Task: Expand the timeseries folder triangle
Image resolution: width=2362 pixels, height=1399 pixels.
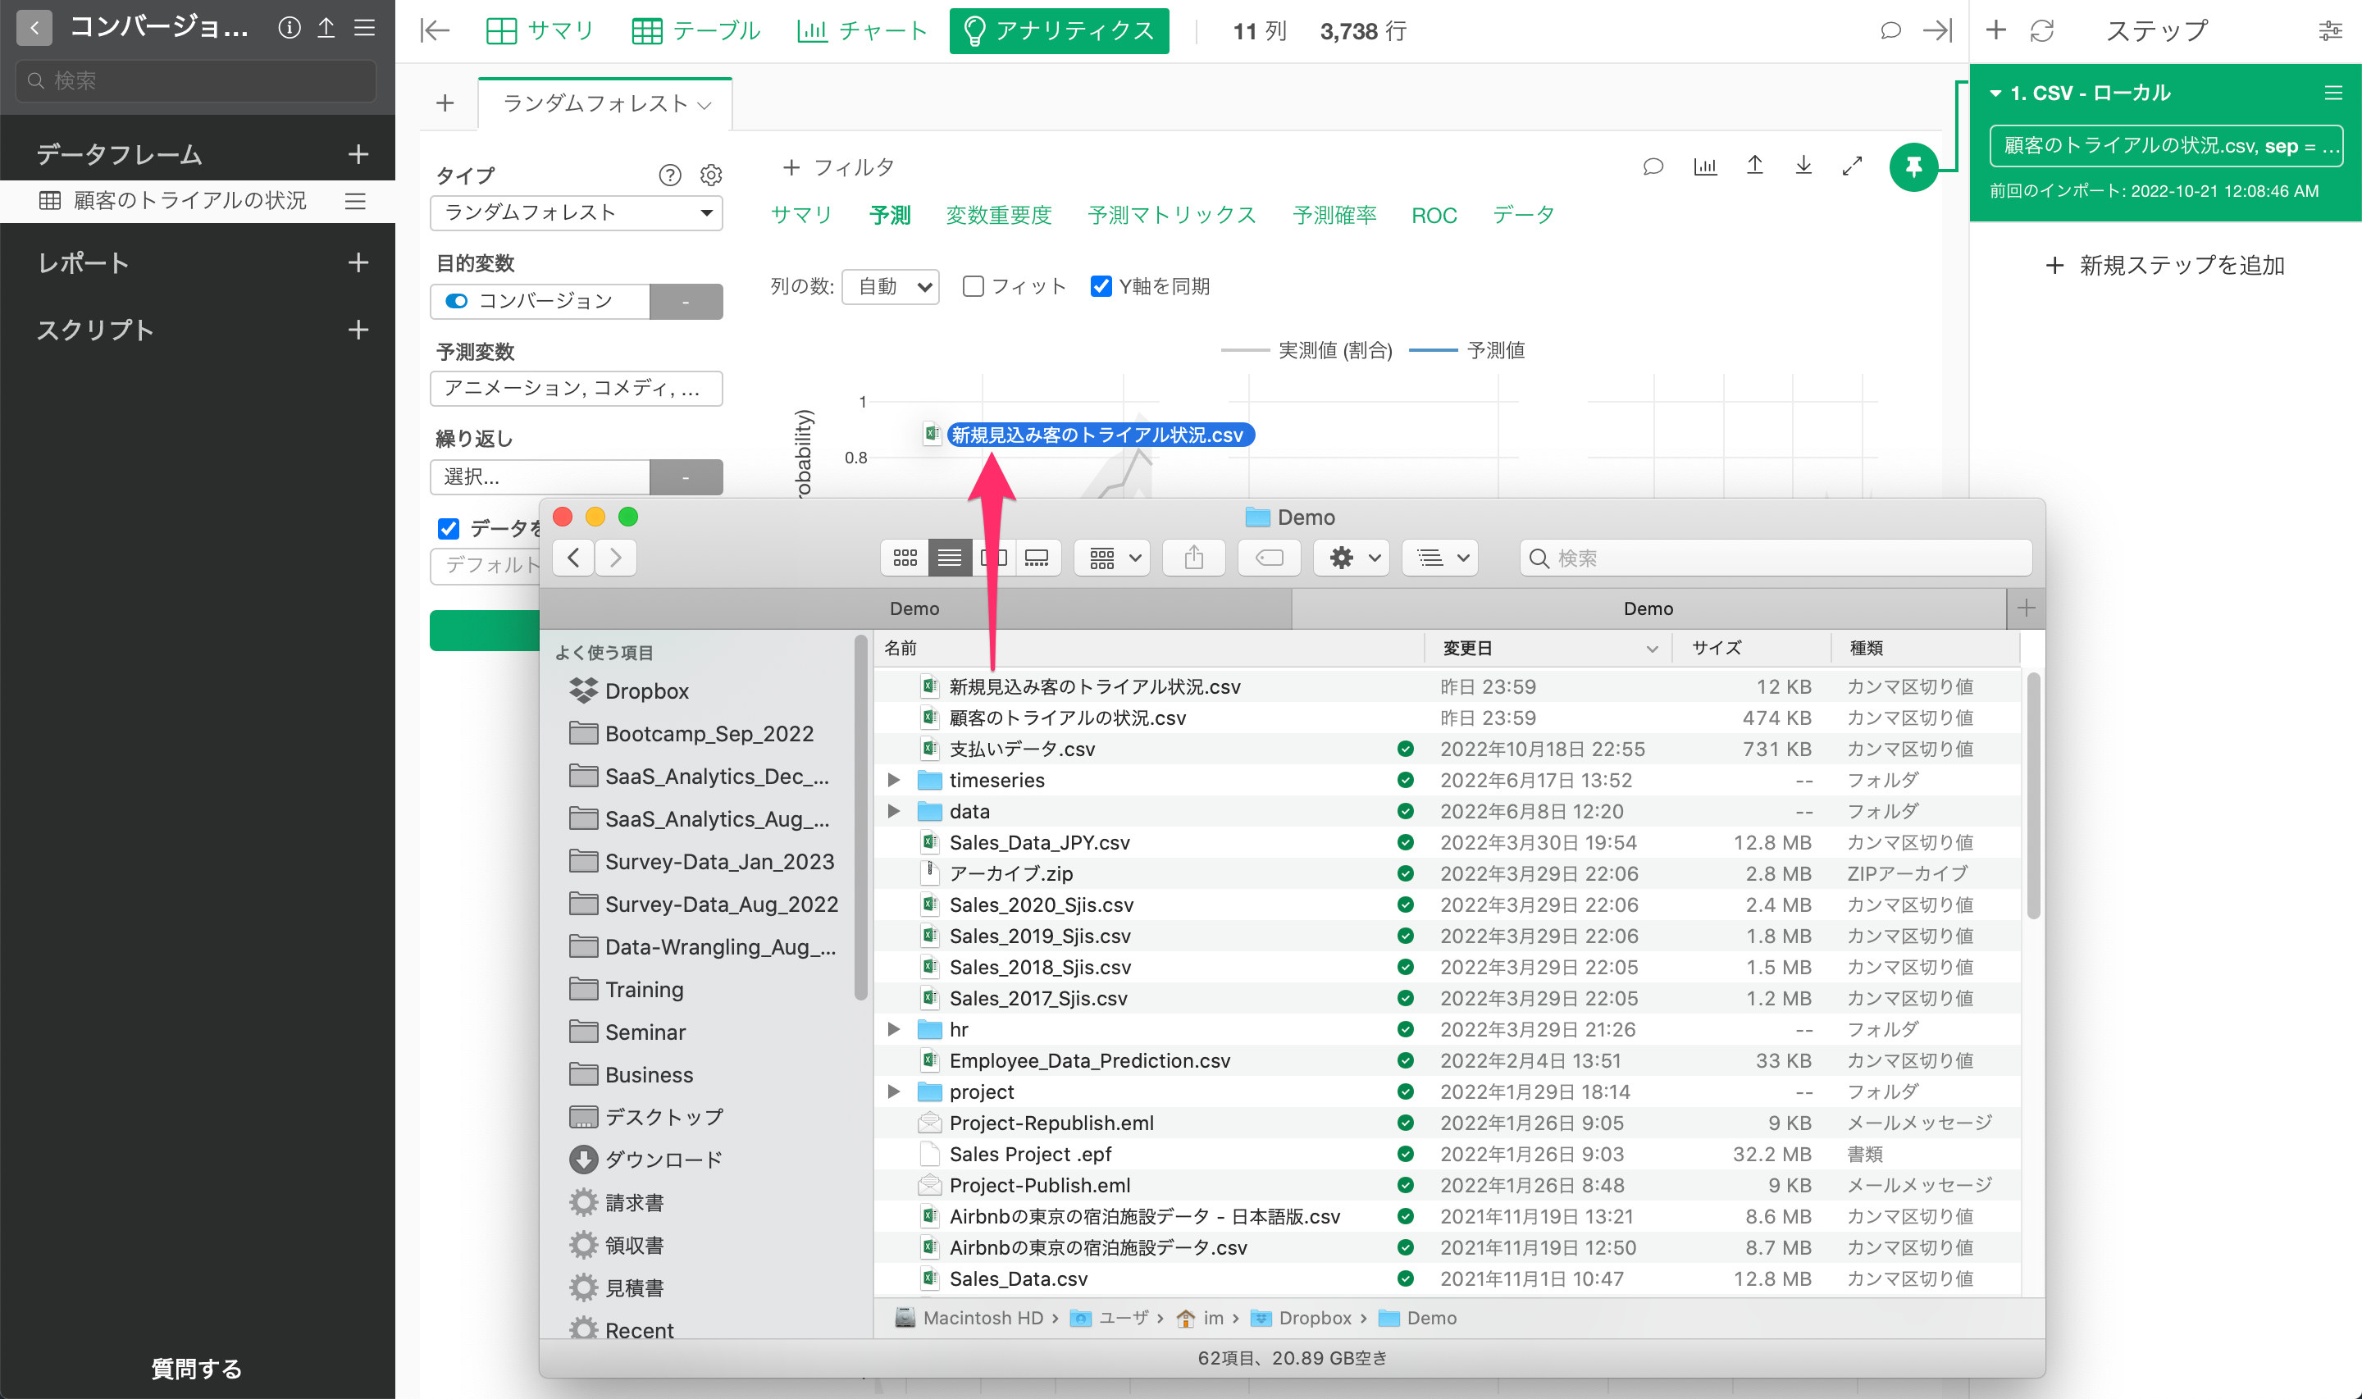Action: pos(893,780)
